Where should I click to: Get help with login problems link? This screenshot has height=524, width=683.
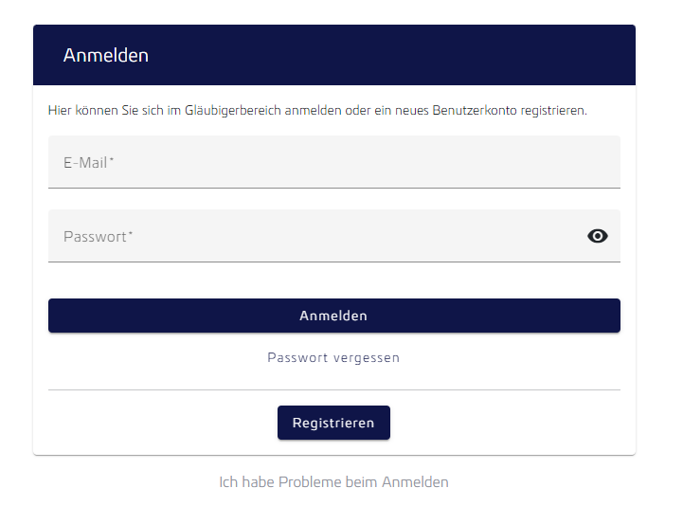click(x=333, y=482)
